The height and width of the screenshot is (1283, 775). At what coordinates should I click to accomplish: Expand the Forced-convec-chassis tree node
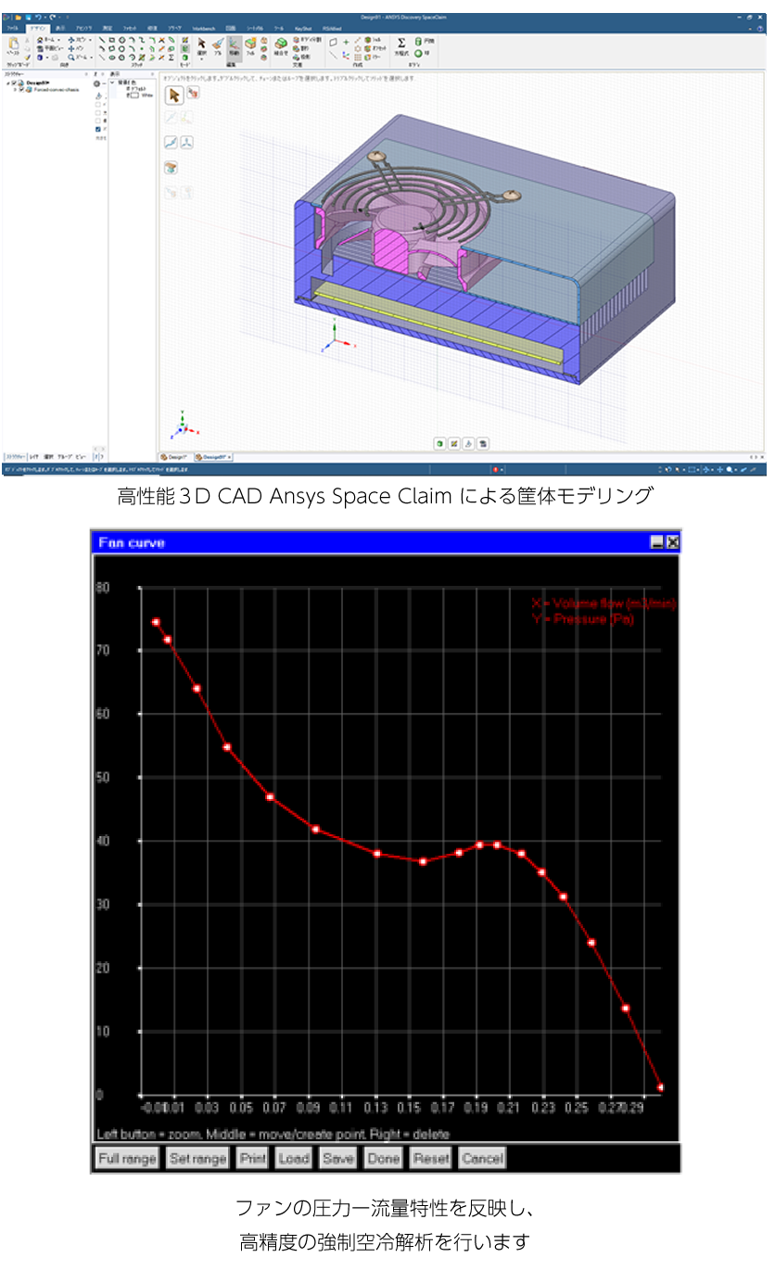[x=14, y=89]
